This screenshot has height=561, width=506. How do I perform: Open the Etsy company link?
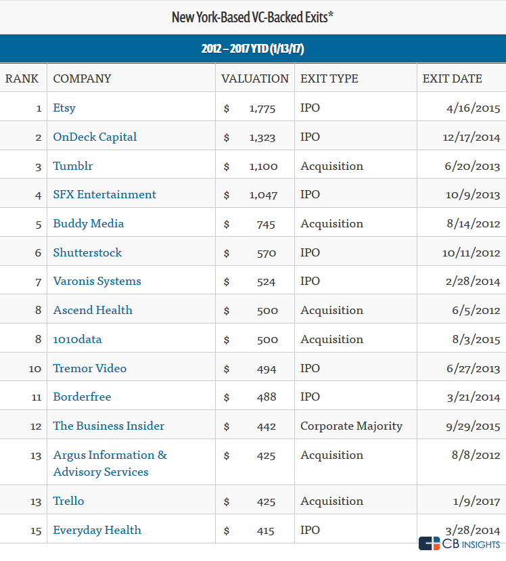tap(64, 108)
